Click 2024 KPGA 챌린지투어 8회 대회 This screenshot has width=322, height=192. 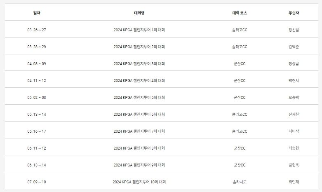click(x=139, y=148)
